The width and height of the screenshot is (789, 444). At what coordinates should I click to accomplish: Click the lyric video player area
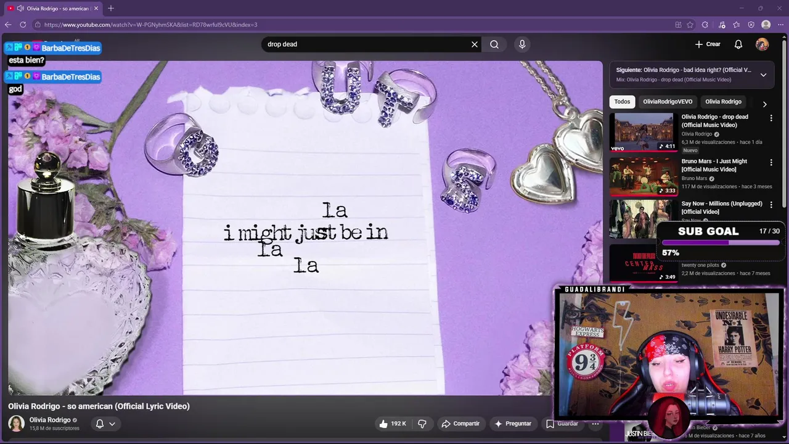[x=305, y=228]
